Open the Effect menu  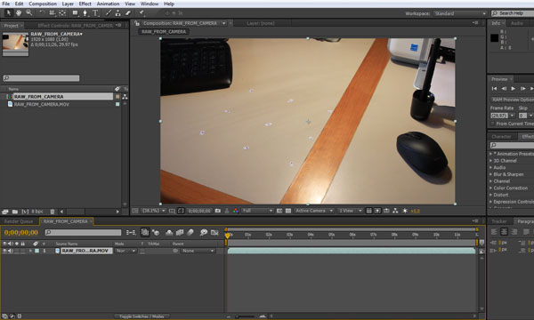(x=85, y=4)
